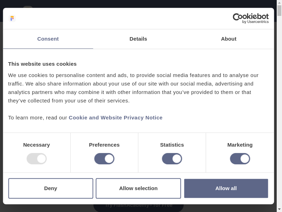This screenshot has height=212, width=282.
Task: Open the Cookie and Website Privacy Notice link
Action: tap(116, 118)
